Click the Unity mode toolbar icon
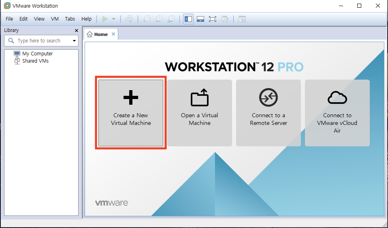The image size is (388, 228). (x=225, y=19)
